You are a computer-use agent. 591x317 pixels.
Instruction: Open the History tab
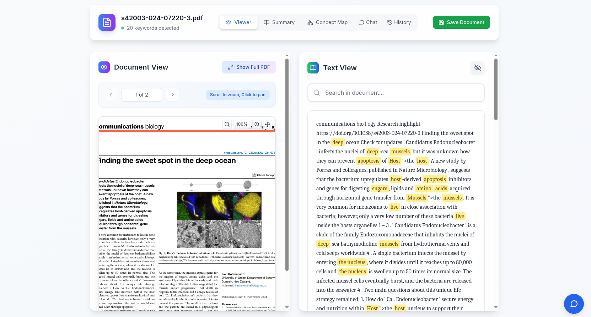pos(399,22)
